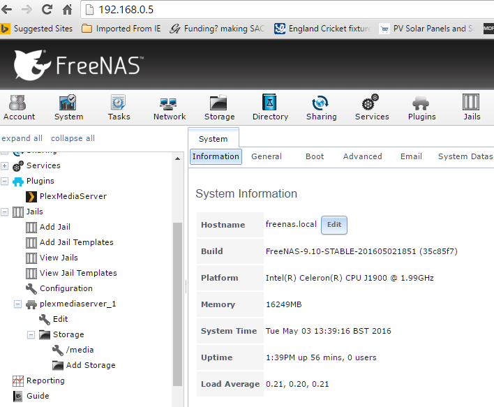Select the /media storage entry
The height and width of the screenshot is (407, 494).
(80, 350)
